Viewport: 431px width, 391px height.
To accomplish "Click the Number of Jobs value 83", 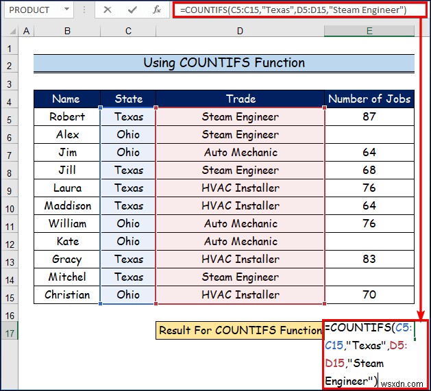I will click(x=369, y=259).
